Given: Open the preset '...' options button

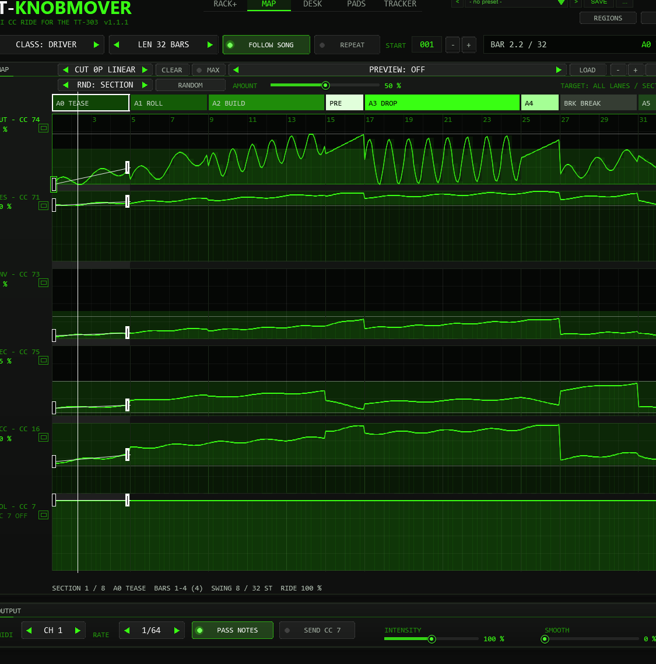Looking at the screenshot, I should [625, 2].
